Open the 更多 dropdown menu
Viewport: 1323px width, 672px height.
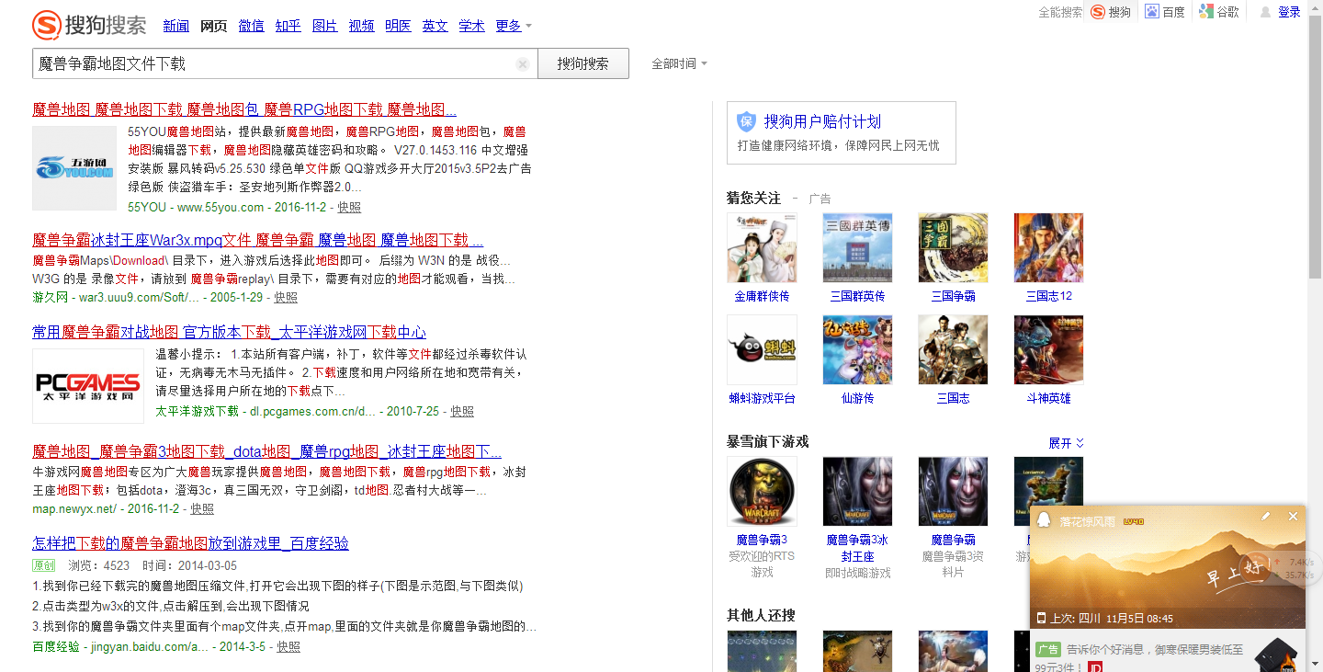pos(513,26)
